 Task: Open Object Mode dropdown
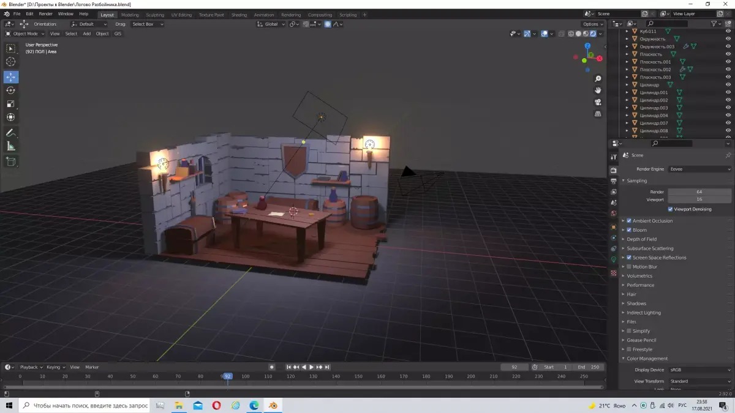[25, 34]
